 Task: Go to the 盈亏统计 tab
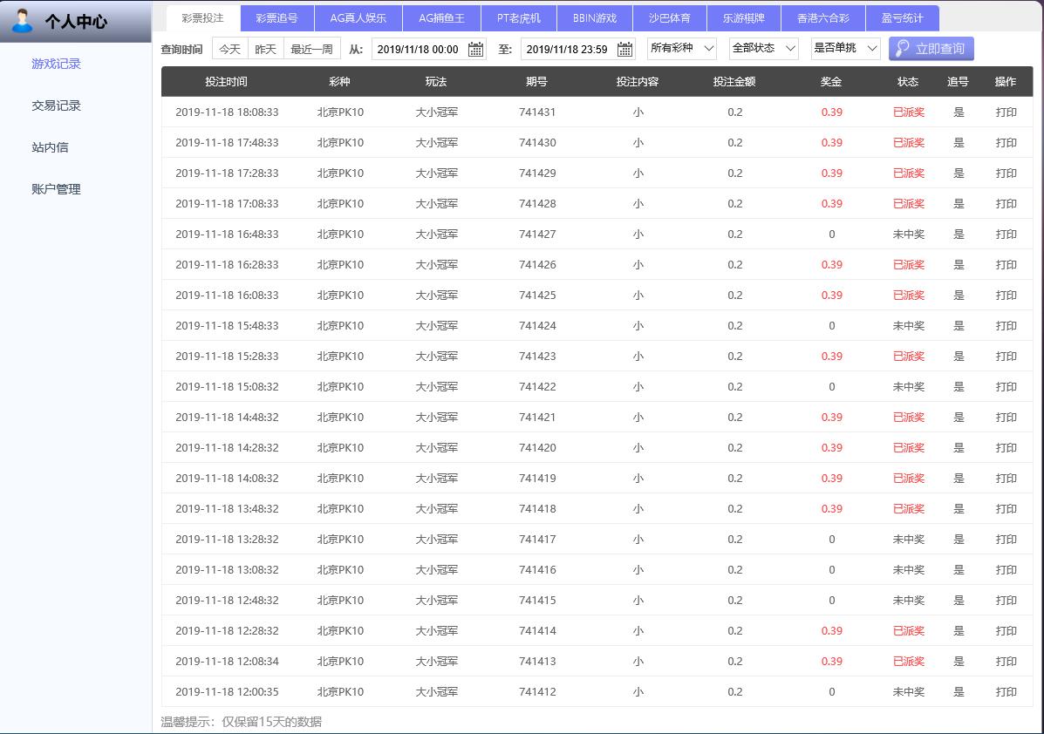tap(902, 18)
